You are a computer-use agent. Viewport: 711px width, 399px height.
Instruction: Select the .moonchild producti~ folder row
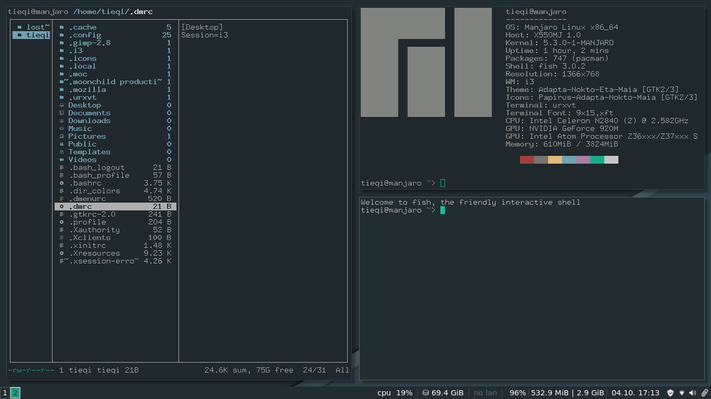coord(116,82)
